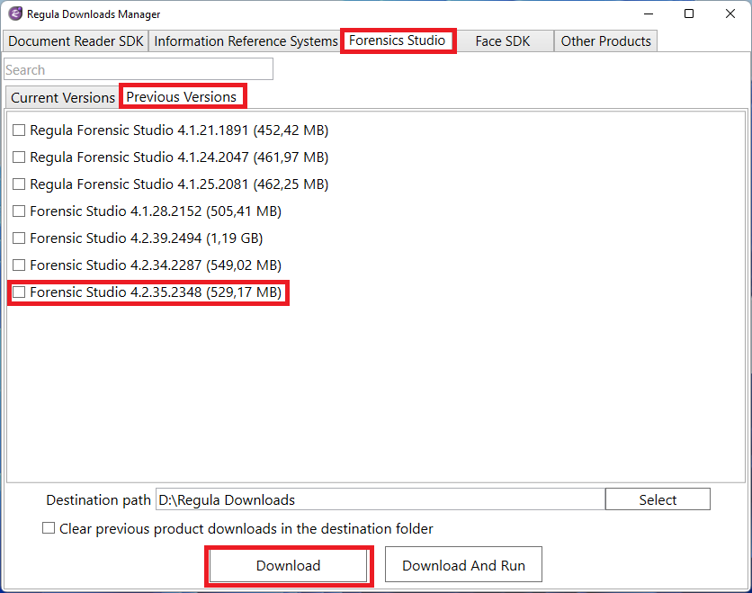Viewport: 752px width, 593px height.
Task: Tick the Regula Forensic Studio 4.1.24.2047 checkbox
Action: [x=19, y=157]
